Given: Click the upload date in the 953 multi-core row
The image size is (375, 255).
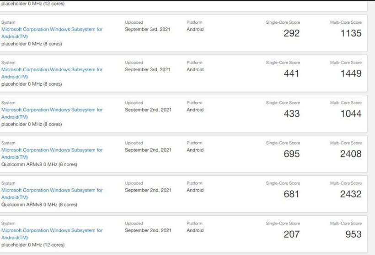Looking at the screenshot, I should [x=148, y=230].
